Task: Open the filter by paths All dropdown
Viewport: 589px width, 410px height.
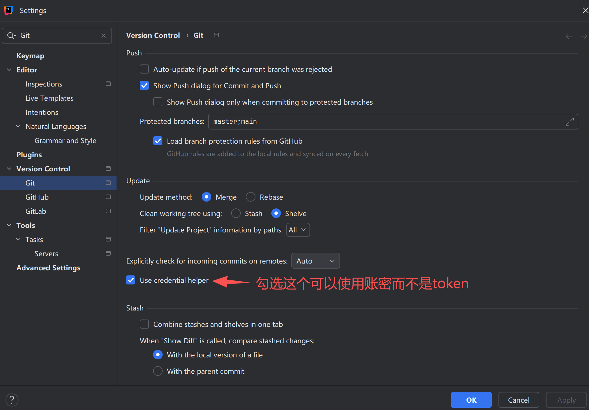Action: [x=298, y=230]
